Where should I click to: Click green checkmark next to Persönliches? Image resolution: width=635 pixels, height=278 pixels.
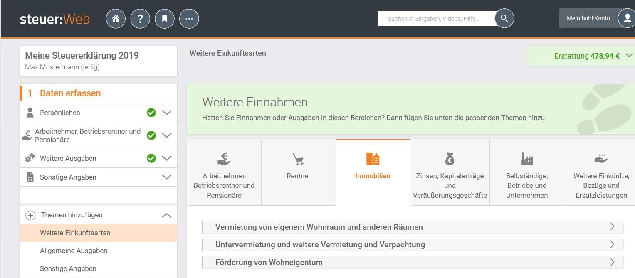click(x=151, y=113)
